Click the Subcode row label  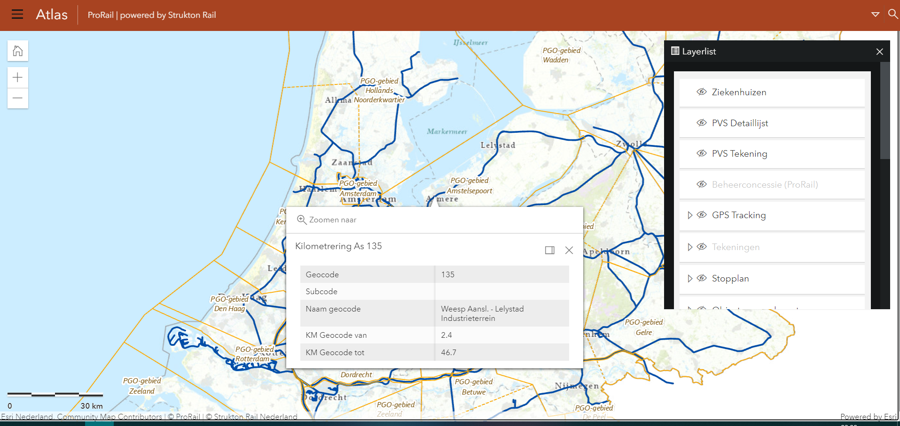pyautogui.click(x=321, y=291)
